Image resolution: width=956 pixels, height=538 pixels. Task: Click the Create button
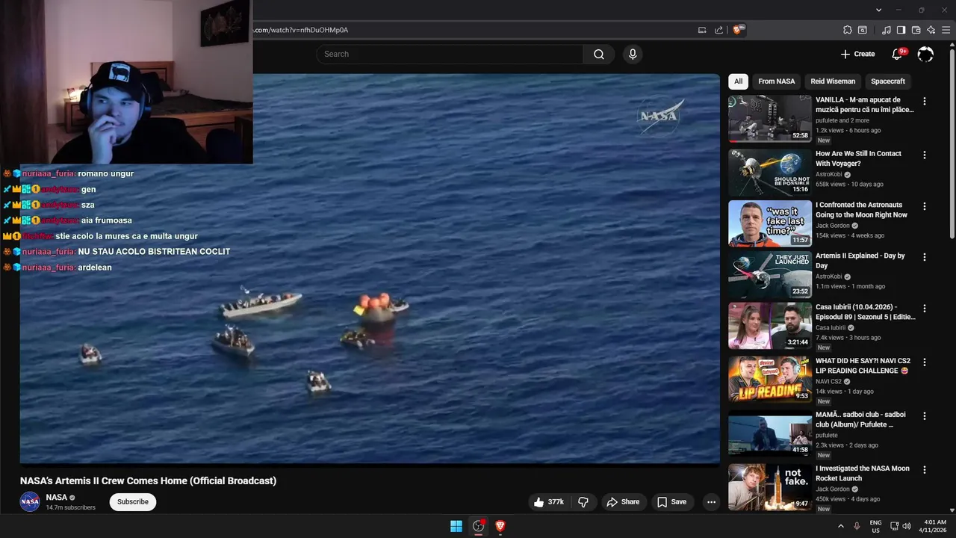coord(857,54)
